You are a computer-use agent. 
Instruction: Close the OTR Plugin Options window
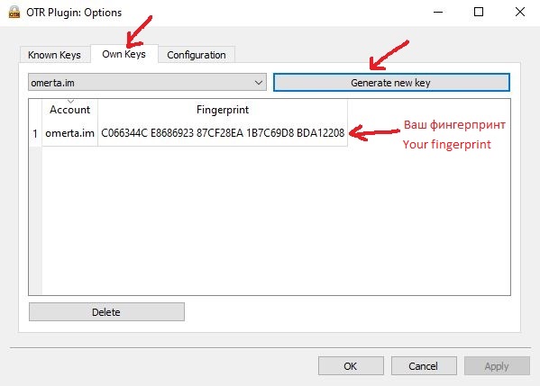(x=519, y=12)
